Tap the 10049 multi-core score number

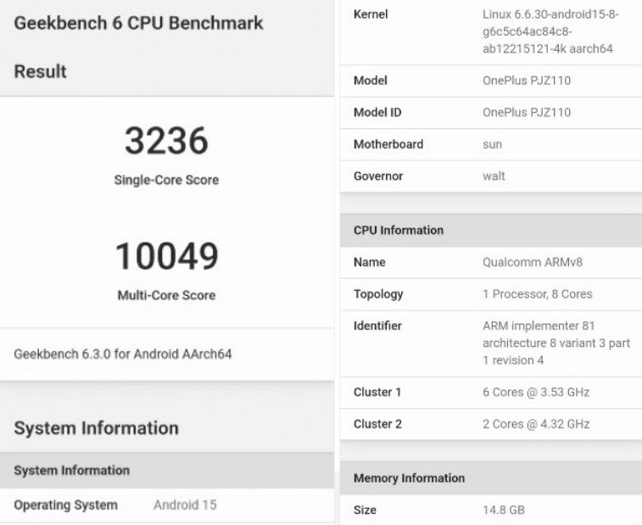click(x=166, y=256)
